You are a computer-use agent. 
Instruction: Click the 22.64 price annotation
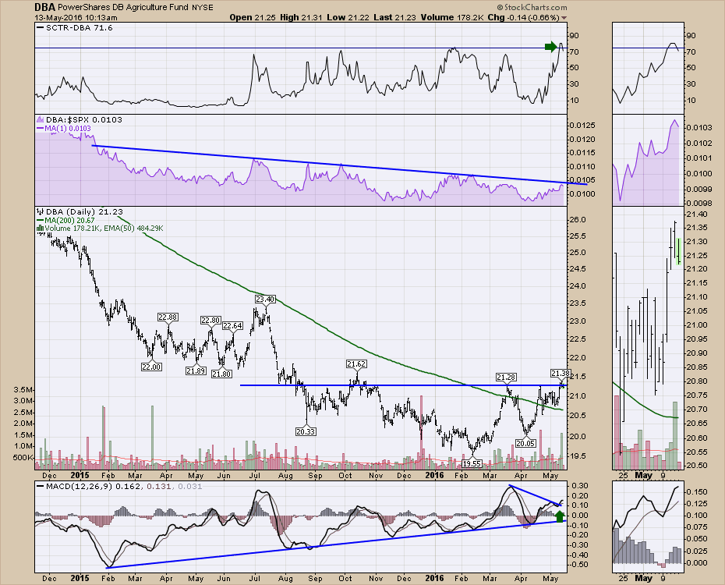coord(232,325)
